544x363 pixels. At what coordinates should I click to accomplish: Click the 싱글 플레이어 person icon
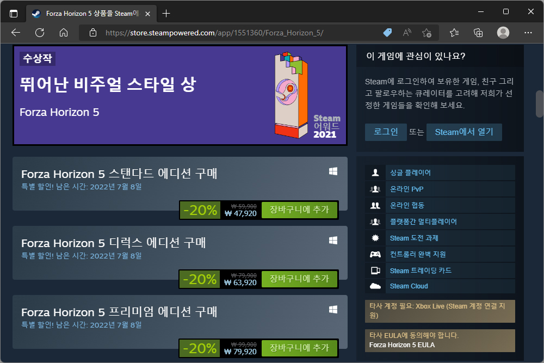coord(375,173)
